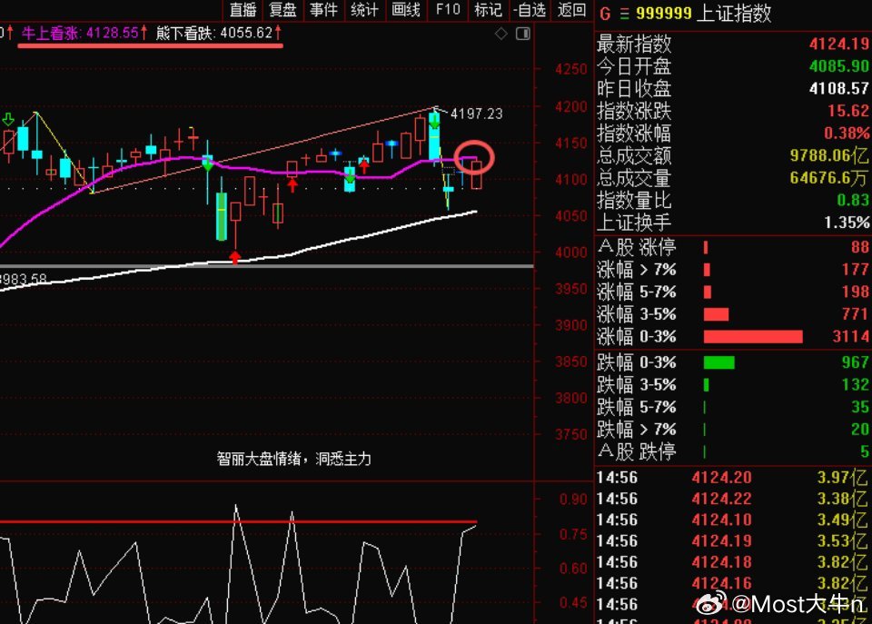
Task: Click the 4124.20 tick trade price
Action: [721, 478]
